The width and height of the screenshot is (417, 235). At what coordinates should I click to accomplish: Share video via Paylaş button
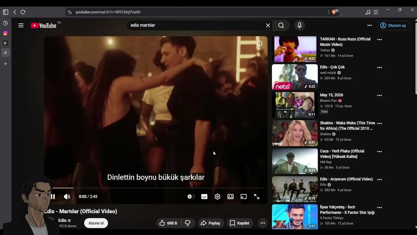210,223
